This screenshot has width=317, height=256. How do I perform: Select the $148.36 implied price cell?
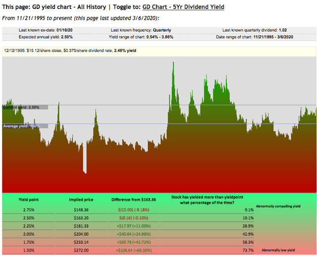[x=81, y=210]
